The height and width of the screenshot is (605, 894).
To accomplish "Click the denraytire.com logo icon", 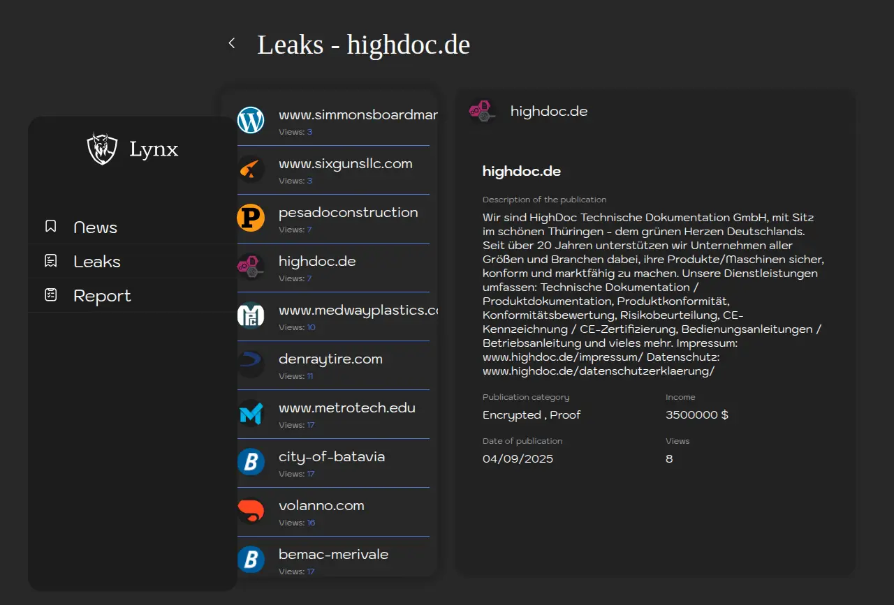I will [x=251, y=364].
